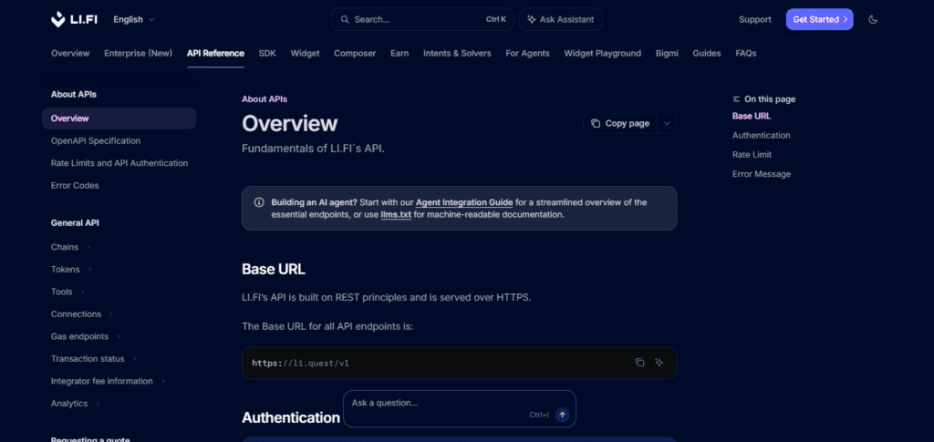This screenshot has width=934, height=442.
Task: Open the Overview top navigation tab
Action: [x=70, y=53]
